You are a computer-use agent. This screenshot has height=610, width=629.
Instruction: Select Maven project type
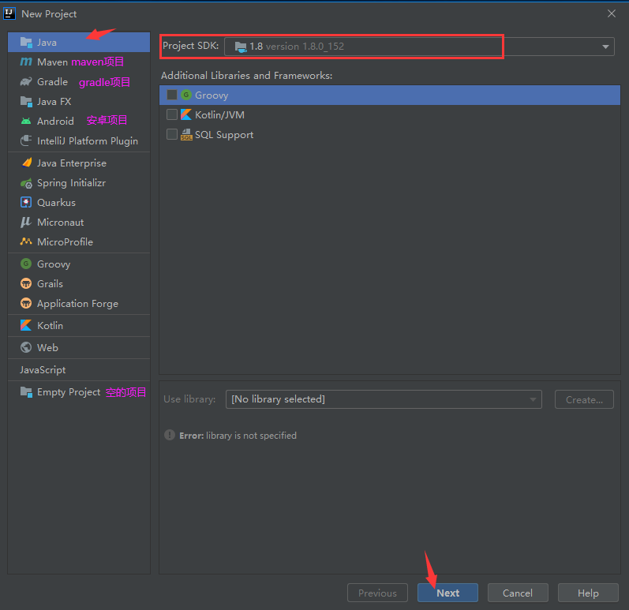[x=79, y=62]
